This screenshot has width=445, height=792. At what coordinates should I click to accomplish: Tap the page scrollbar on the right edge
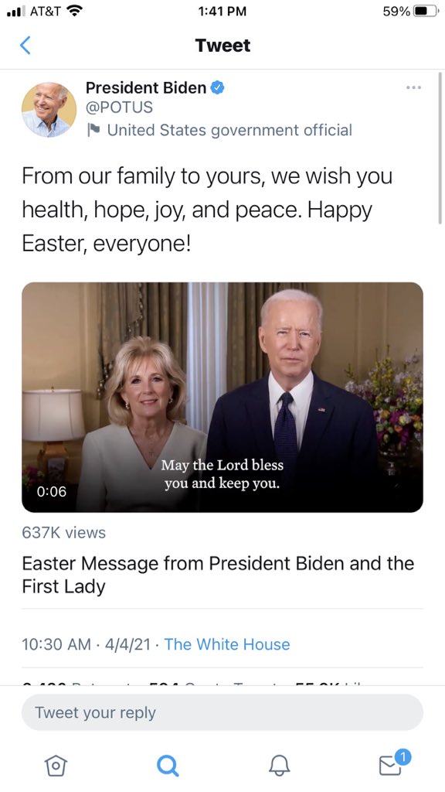point(440,148)
